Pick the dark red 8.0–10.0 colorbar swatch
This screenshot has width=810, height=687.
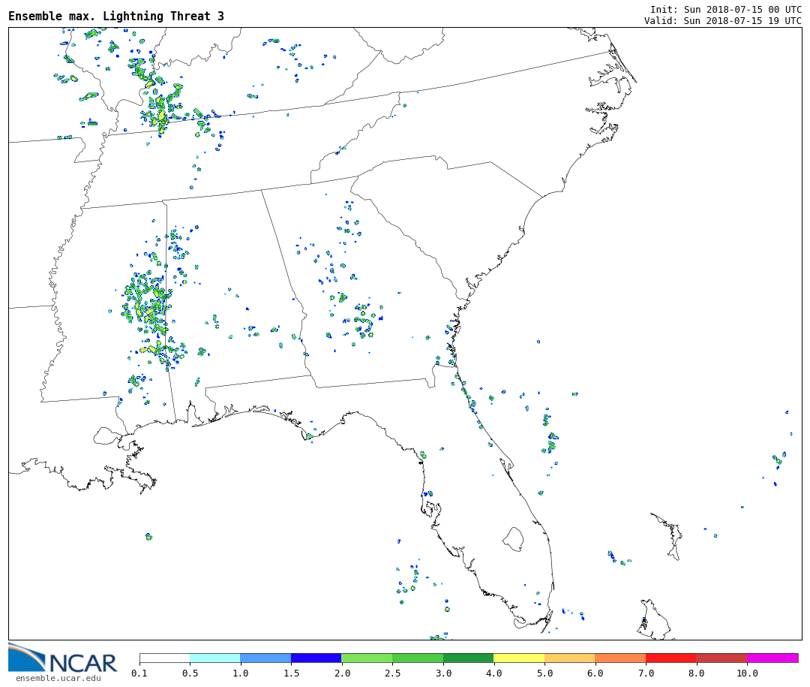coord(721,658)
